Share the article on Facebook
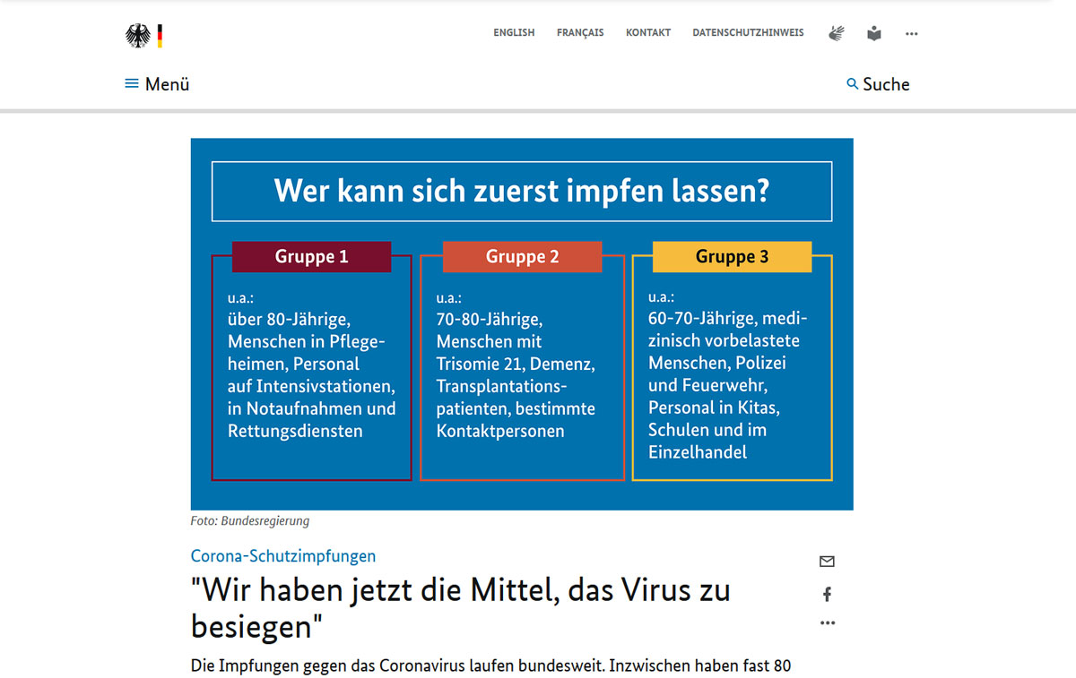This screenshot has height=678, width=1076. point(827,594)
